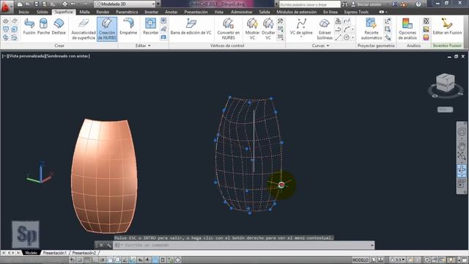469x264 pixels.
Task: Switch to the Modelo layout tab
Action: [x=31, y=253]
